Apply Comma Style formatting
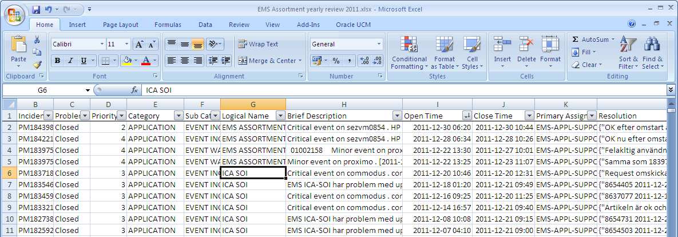The image size is (678, 237). point(349,61)
